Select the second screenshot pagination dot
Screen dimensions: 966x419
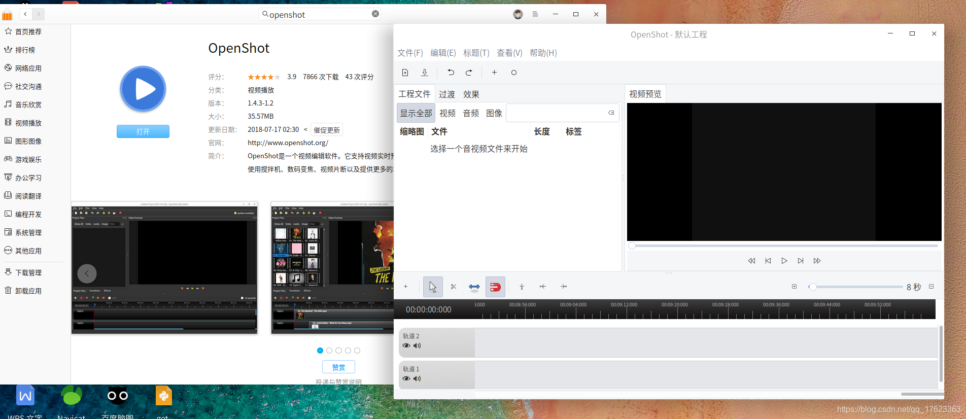point(329,351)
